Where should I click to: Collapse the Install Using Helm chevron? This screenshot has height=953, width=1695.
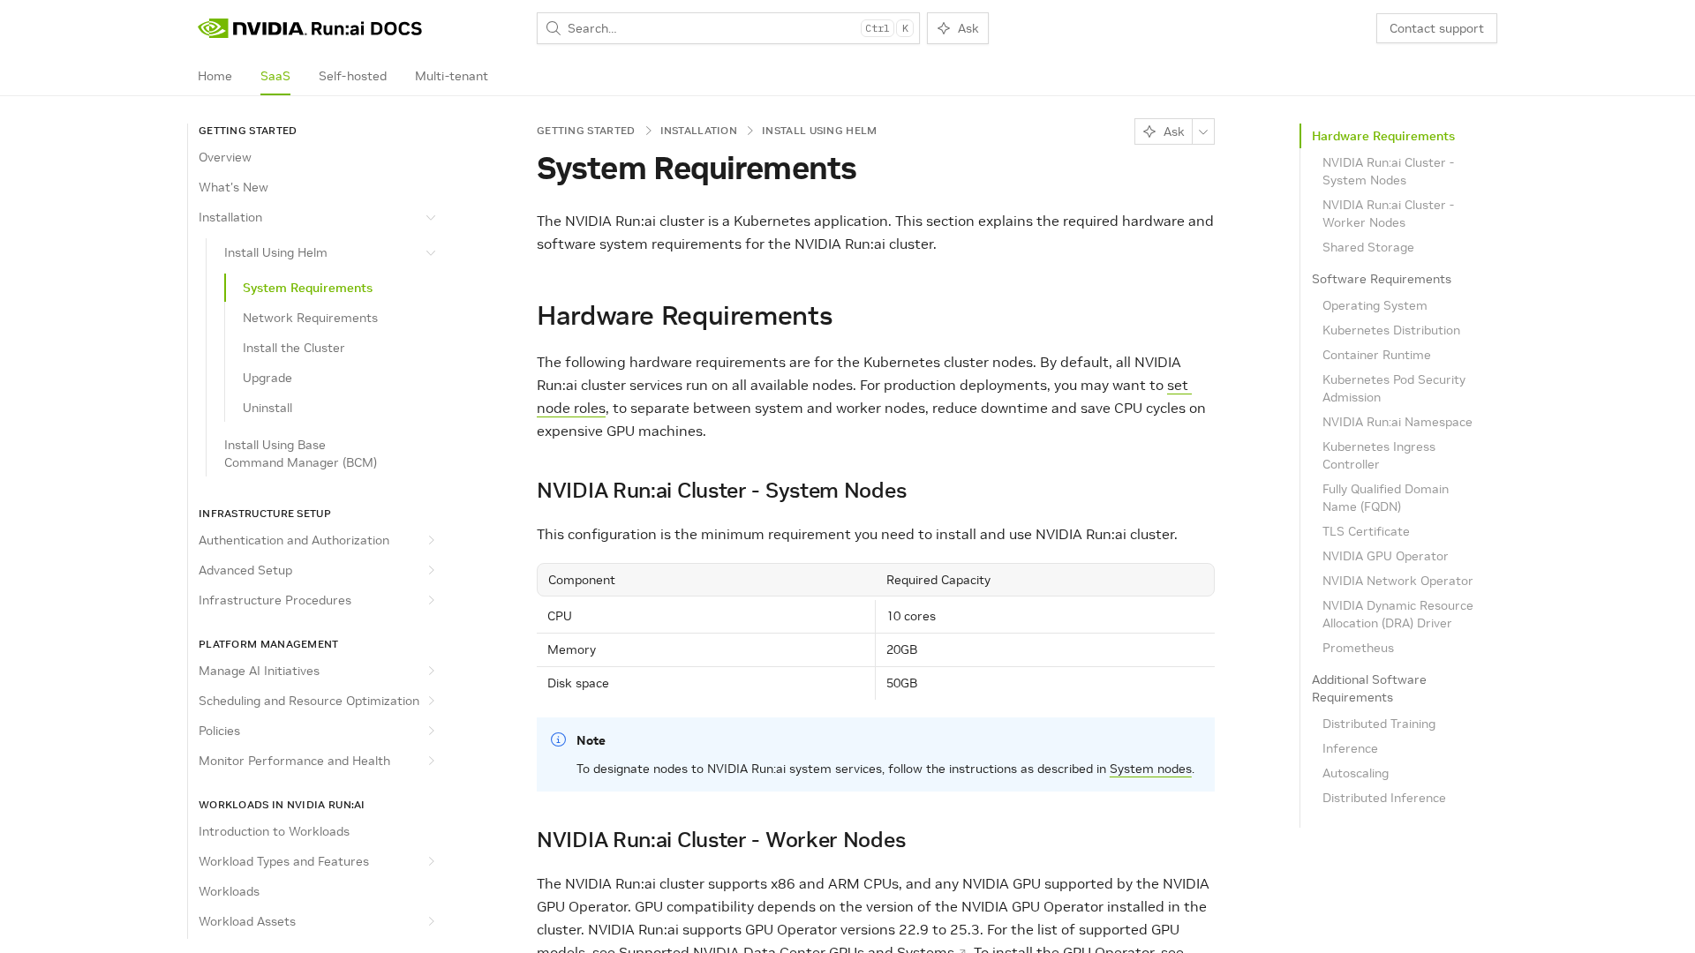(x=431, y=253)
